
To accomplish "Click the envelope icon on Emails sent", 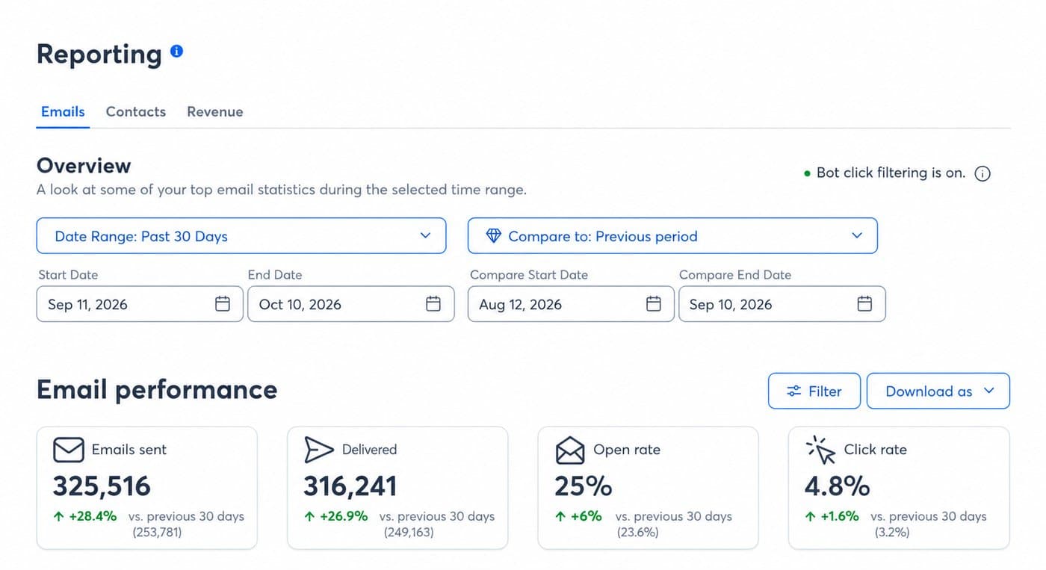I will [69, 450].
